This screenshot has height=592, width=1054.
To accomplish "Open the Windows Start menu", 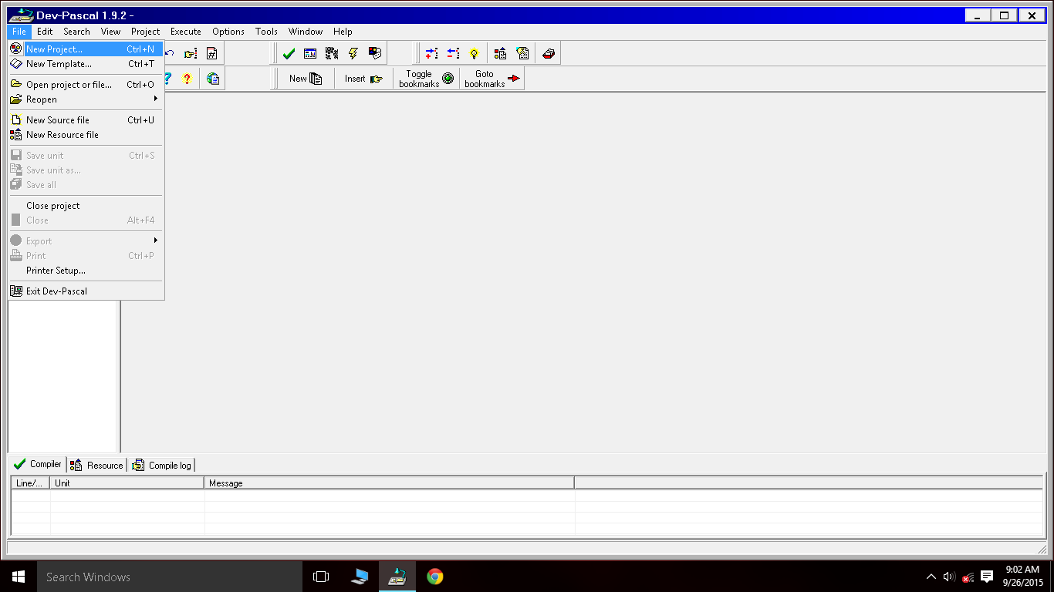I will click(19, 577).
